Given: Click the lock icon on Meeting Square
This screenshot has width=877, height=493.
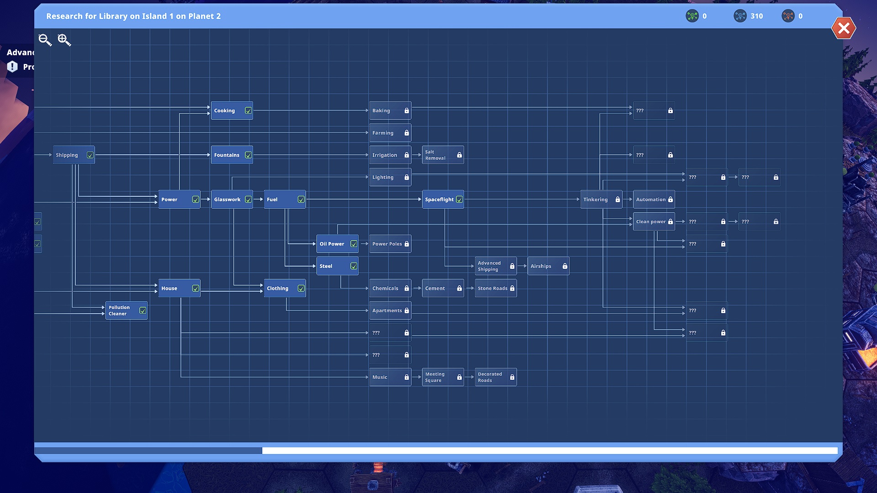Looking at the screenshot, I should click(x=460, y=377).
